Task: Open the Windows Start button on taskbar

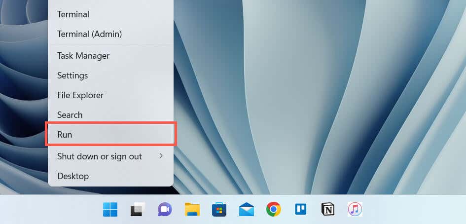Action: click(110, 209)
